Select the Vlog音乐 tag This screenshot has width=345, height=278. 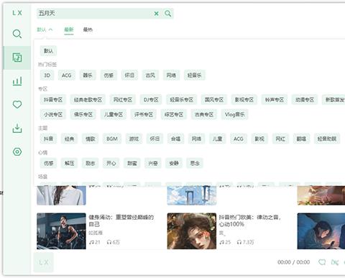point(235,114)
